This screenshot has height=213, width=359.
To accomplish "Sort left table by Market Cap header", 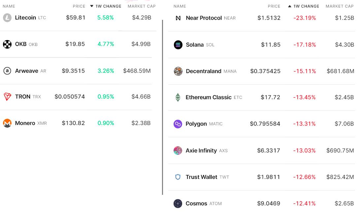I will (142, 6).
